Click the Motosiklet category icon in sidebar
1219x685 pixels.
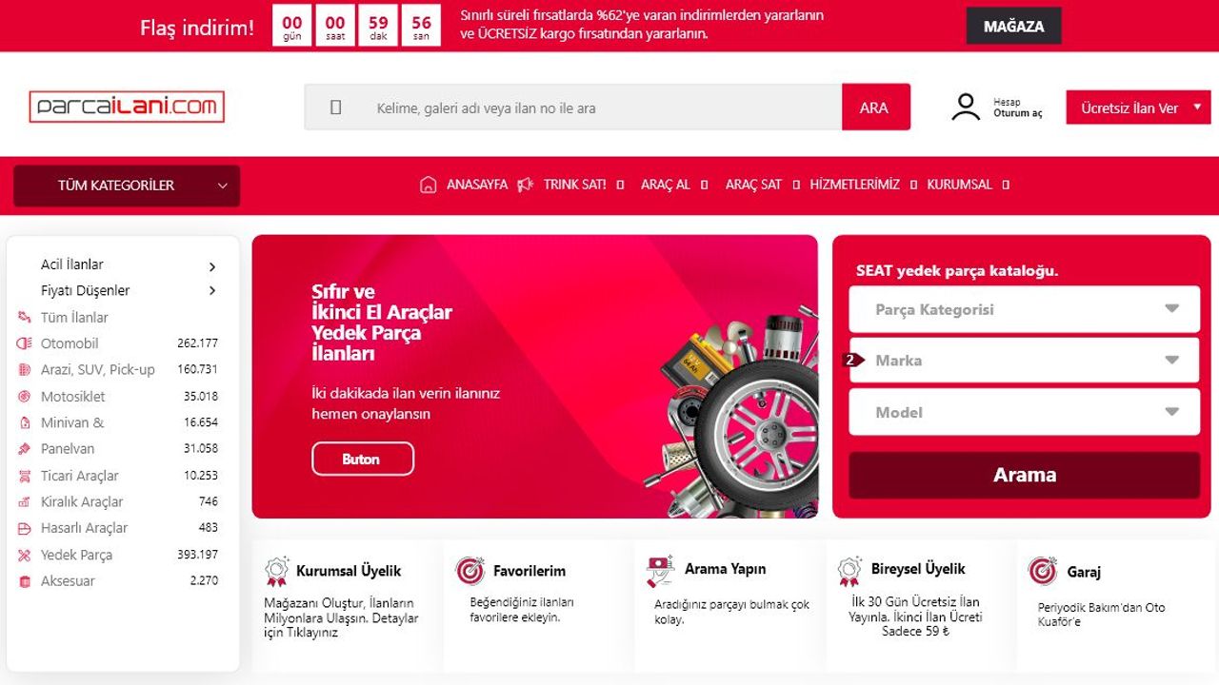point(24,397)
